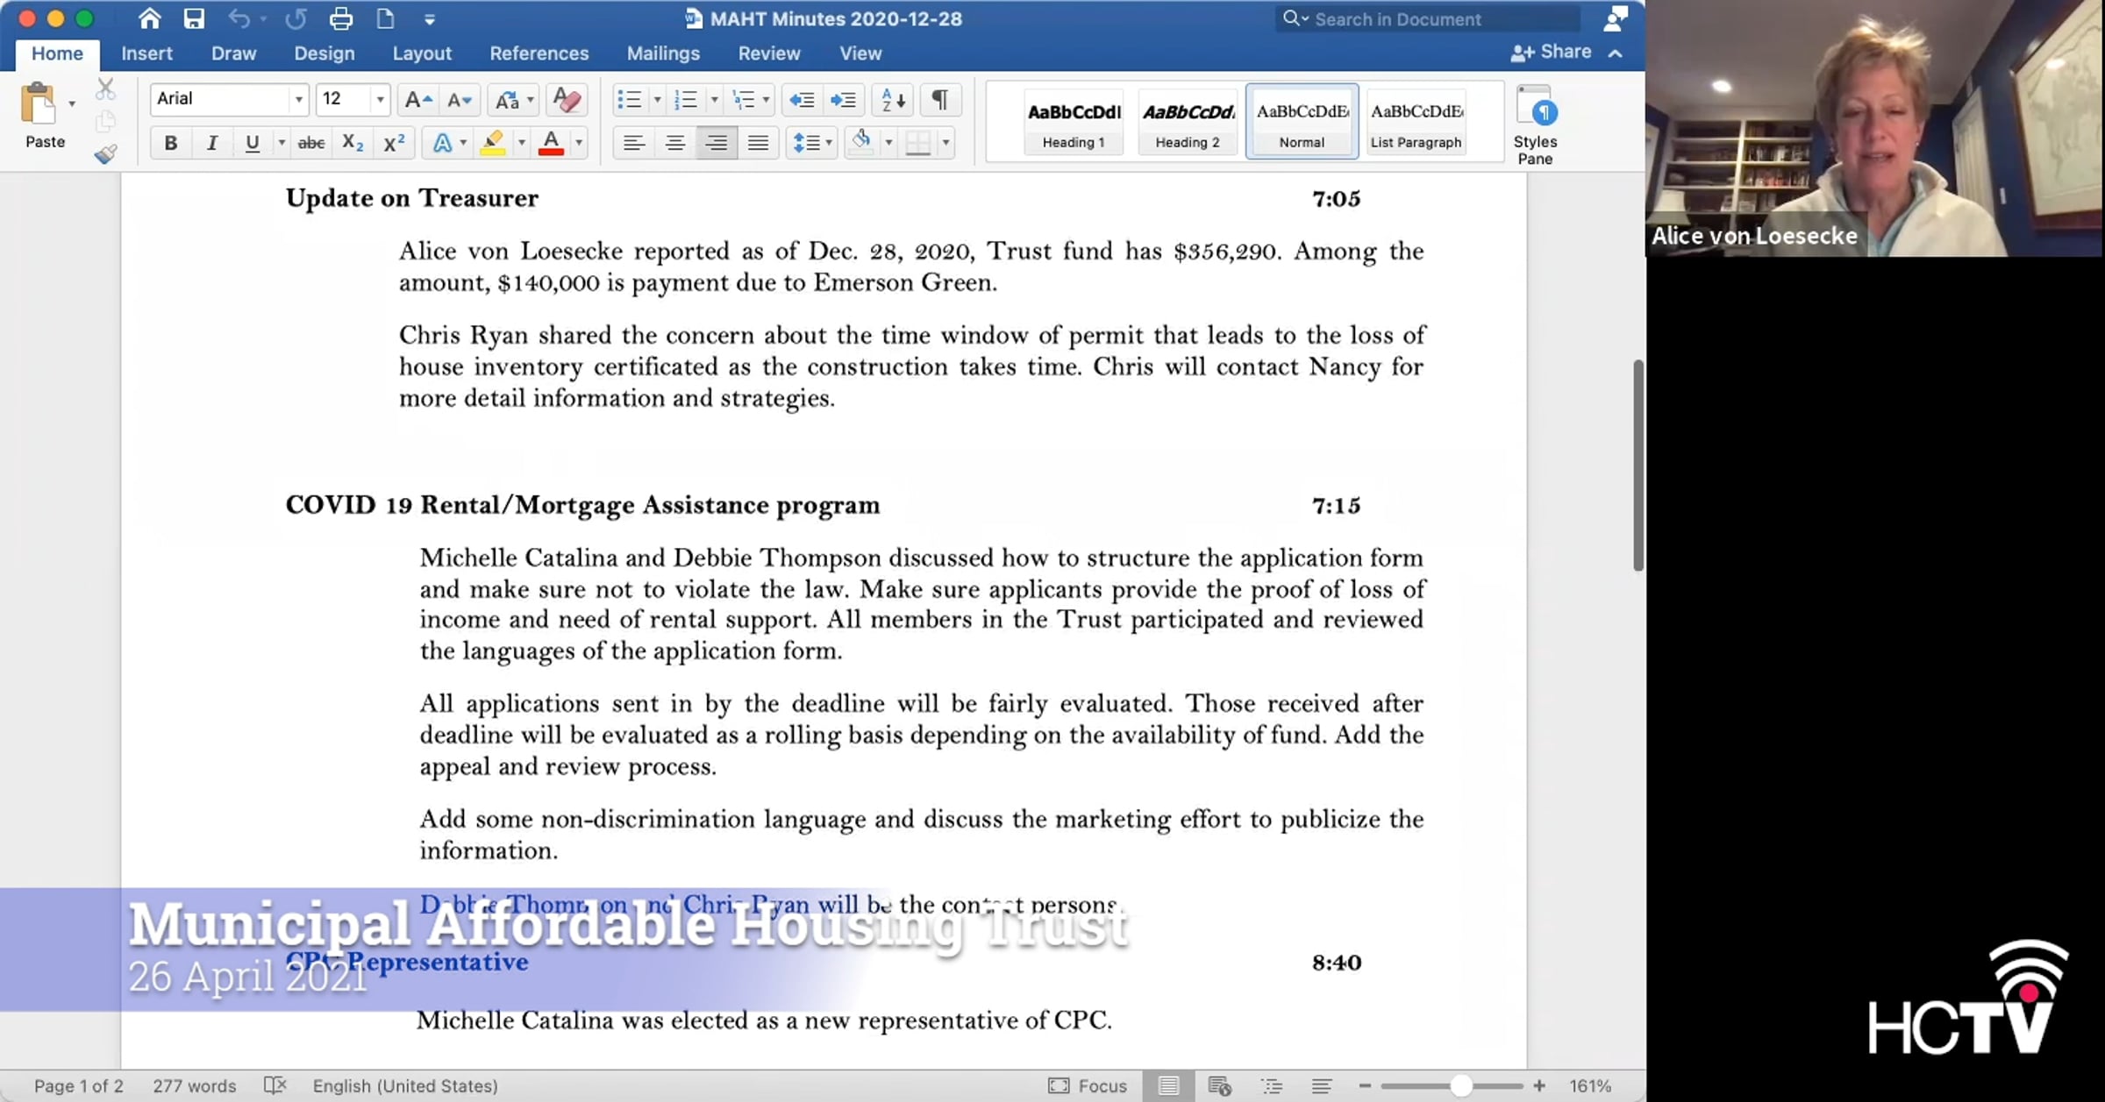Image resolution: width=2105 pixels, height=1102 pixels.
Task: Undo the last action
Action: (239, 18)
